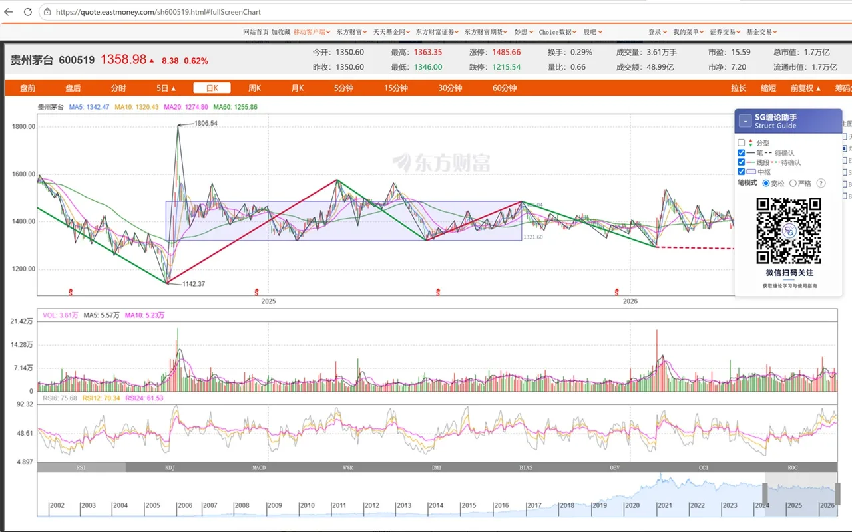Switch to the 5分钟 chart tab
Image resolution: width=852 pixels, height=532 pixels.
point(343,88)
